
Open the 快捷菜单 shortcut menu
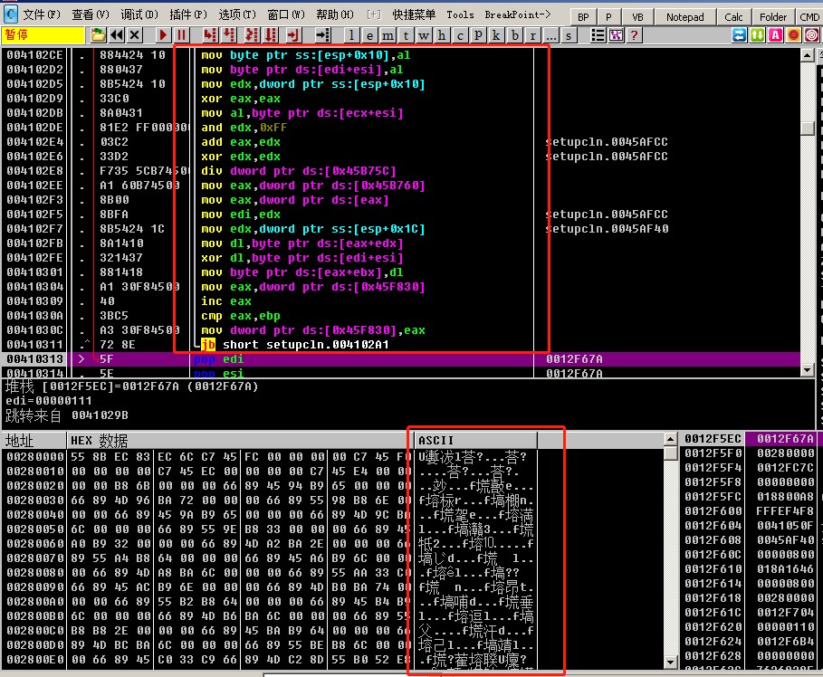click(x=414, y=15)
